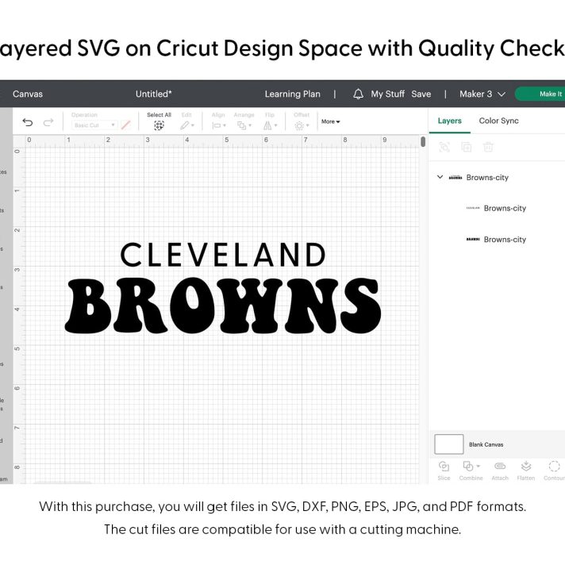The width and height of the screenshot is (565, 565).
Task: Click the Combine tool
Action: [x=471, y=471]
